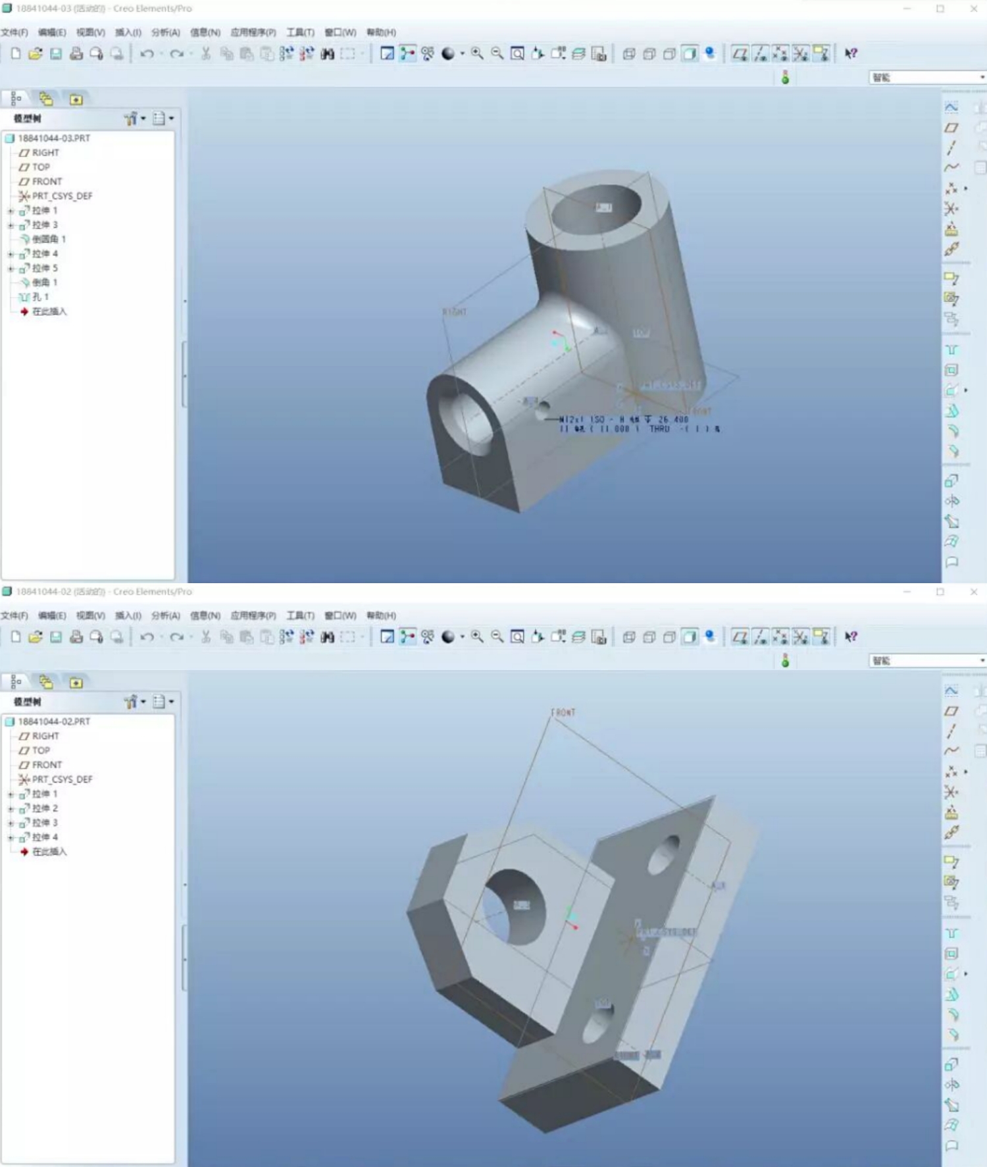Screen dimensions: 987x1167
Task: Toggle coordinate system display in the top window
Action: (801, 54)
